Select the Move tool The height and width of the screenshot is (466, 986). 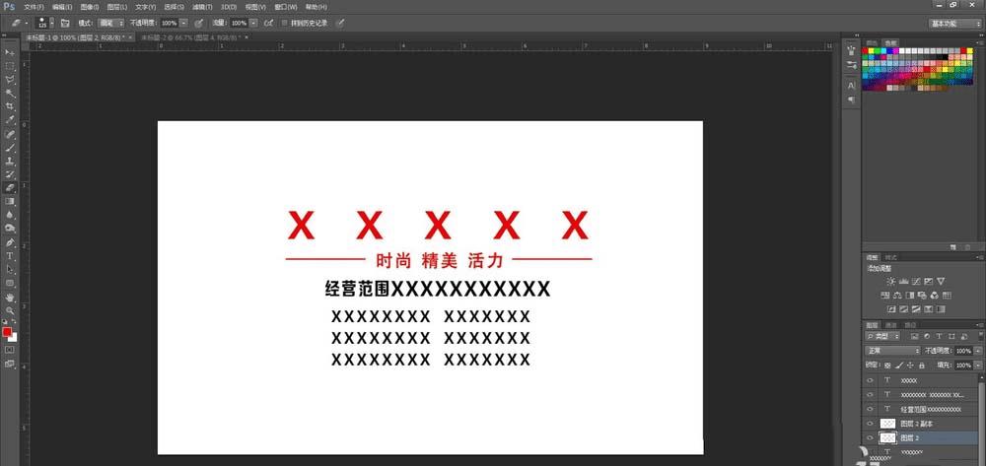coord(10,53)
